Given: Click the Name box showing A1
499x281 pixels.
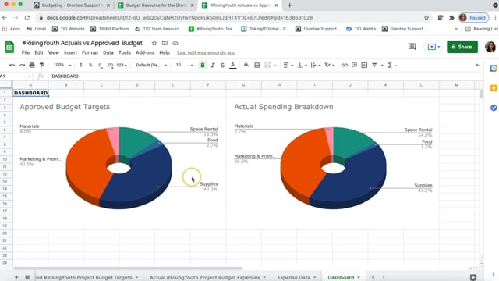Looking at the screenshot, I should [16, 76].
